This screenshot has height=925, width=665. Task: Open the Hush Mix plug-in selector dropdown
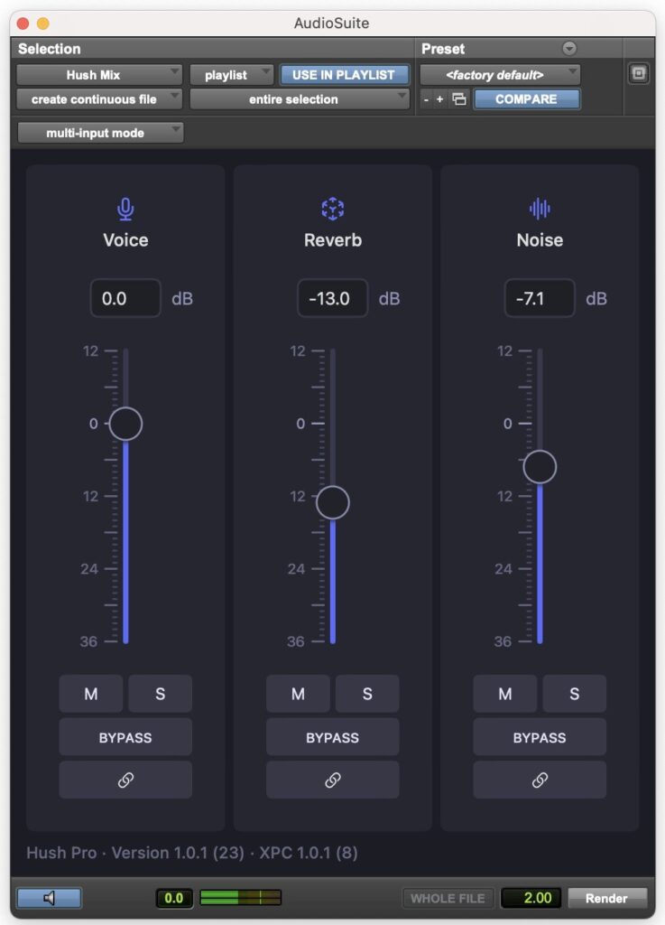(x=99, y=75)
